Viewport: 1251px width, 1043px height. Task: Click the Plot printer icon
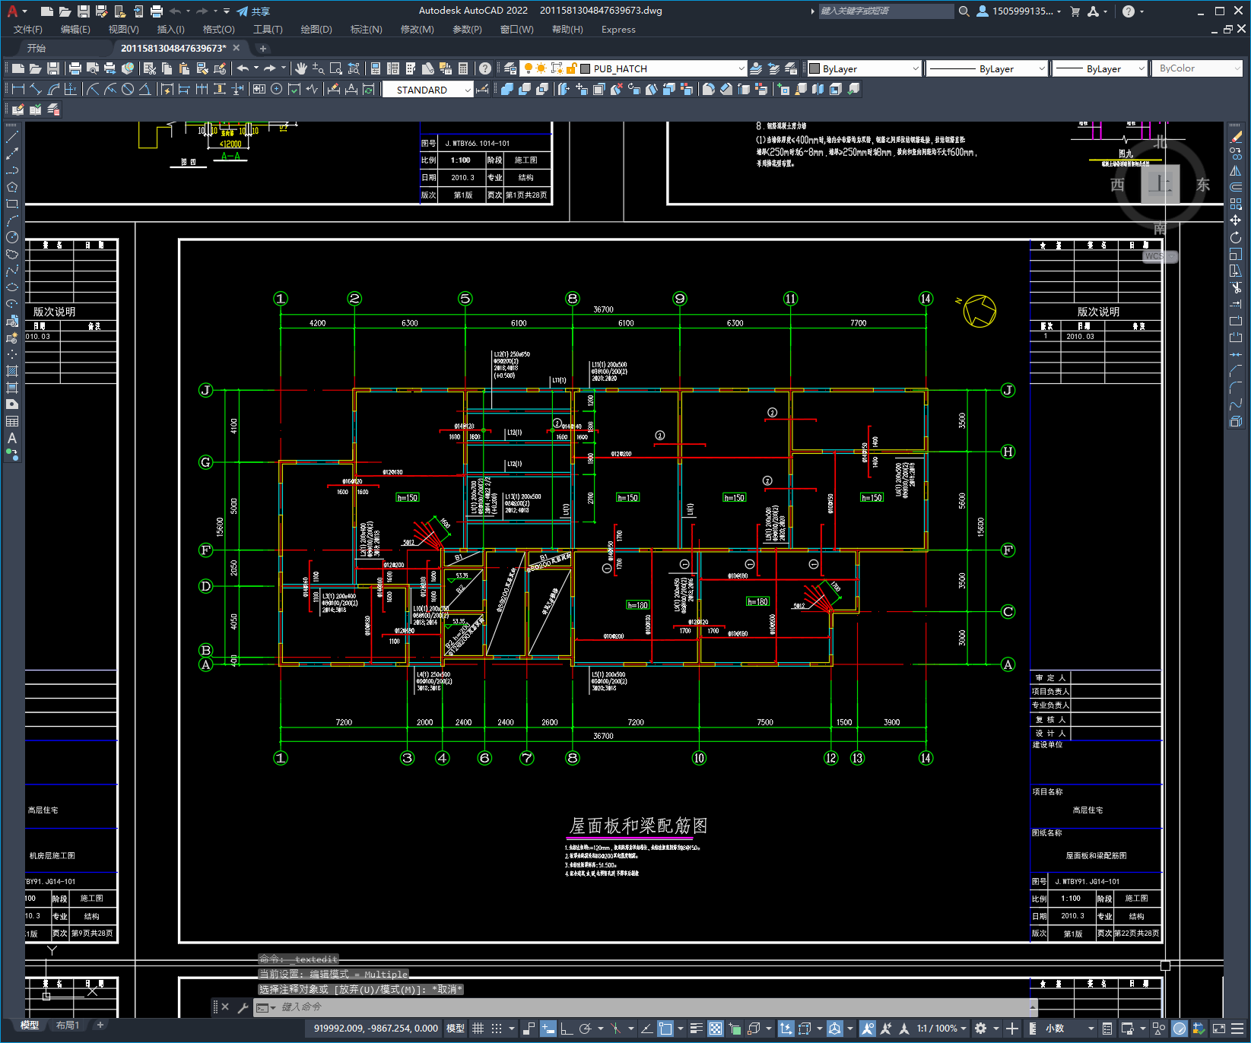[x=75, y=68]
